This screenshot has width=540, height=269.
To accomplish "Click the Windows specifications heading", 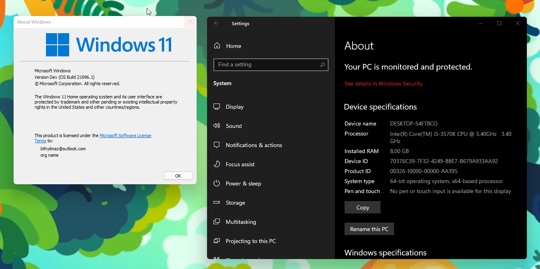I will tap(385, 253).
